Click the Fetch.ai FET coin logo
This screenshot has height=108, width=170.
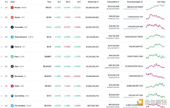12,47
